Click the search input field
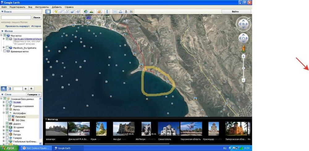 [x=16, y=18]
